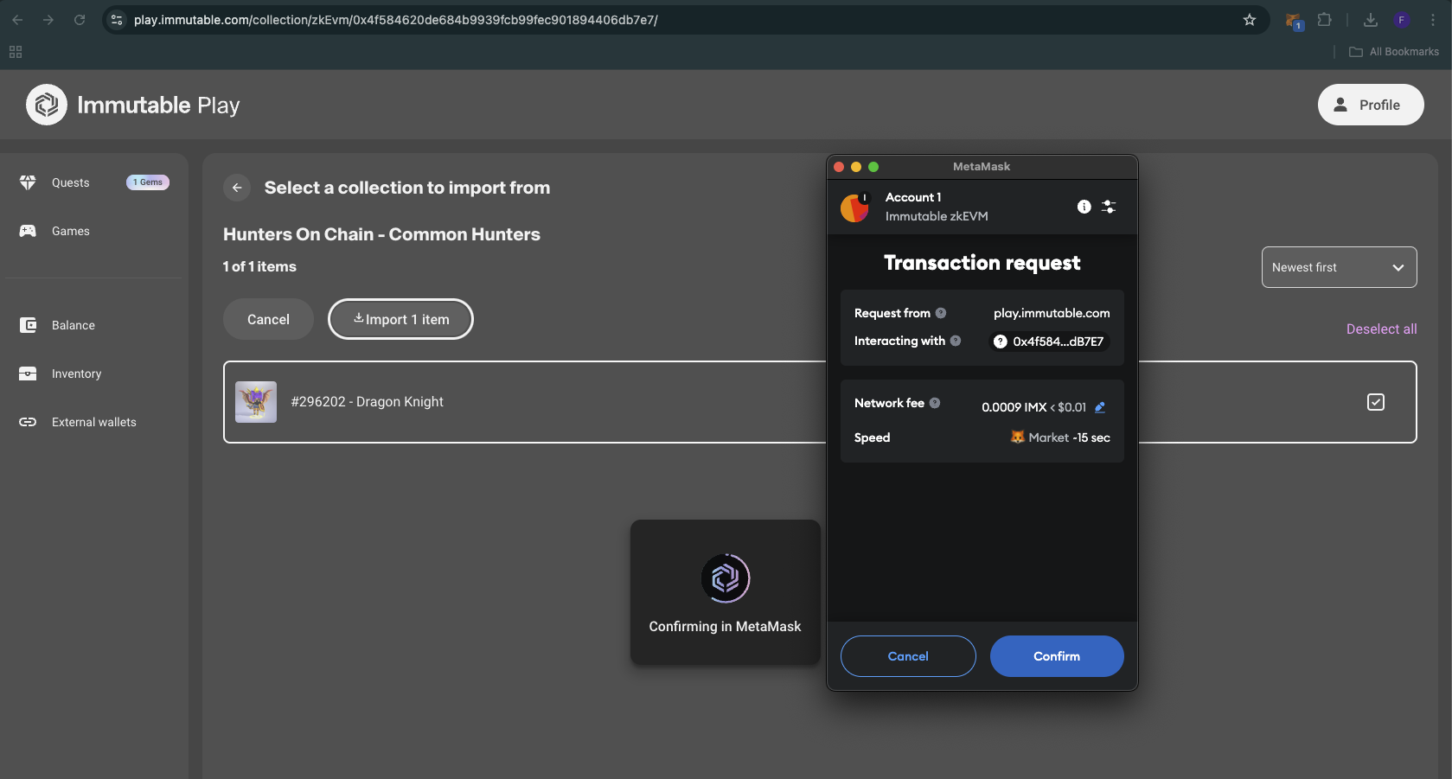Open the apps grid in bookmarks bar

tap(16, 52)
